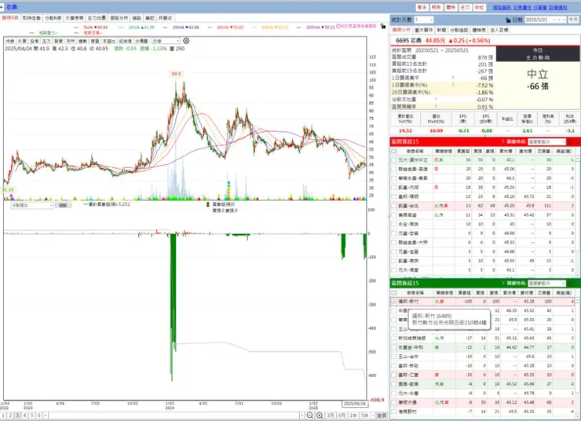Click icon at right of red 區間買超15 bar
Viewport: 581px width, 421px height.
[x=570, y=141]
